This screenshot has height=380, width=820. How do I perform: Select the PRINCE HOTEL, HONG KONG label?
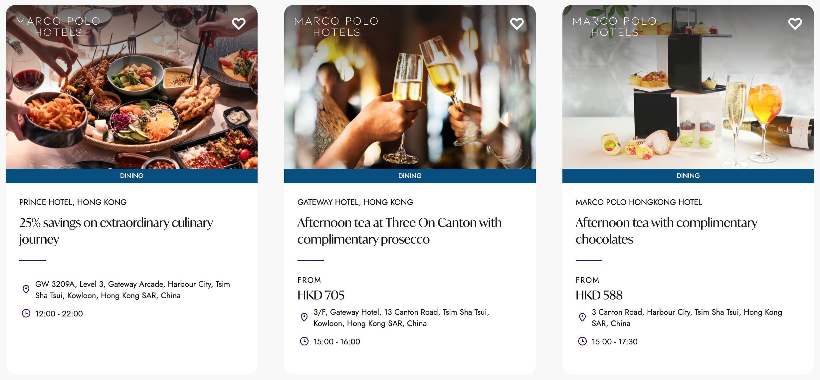[73, 202]
